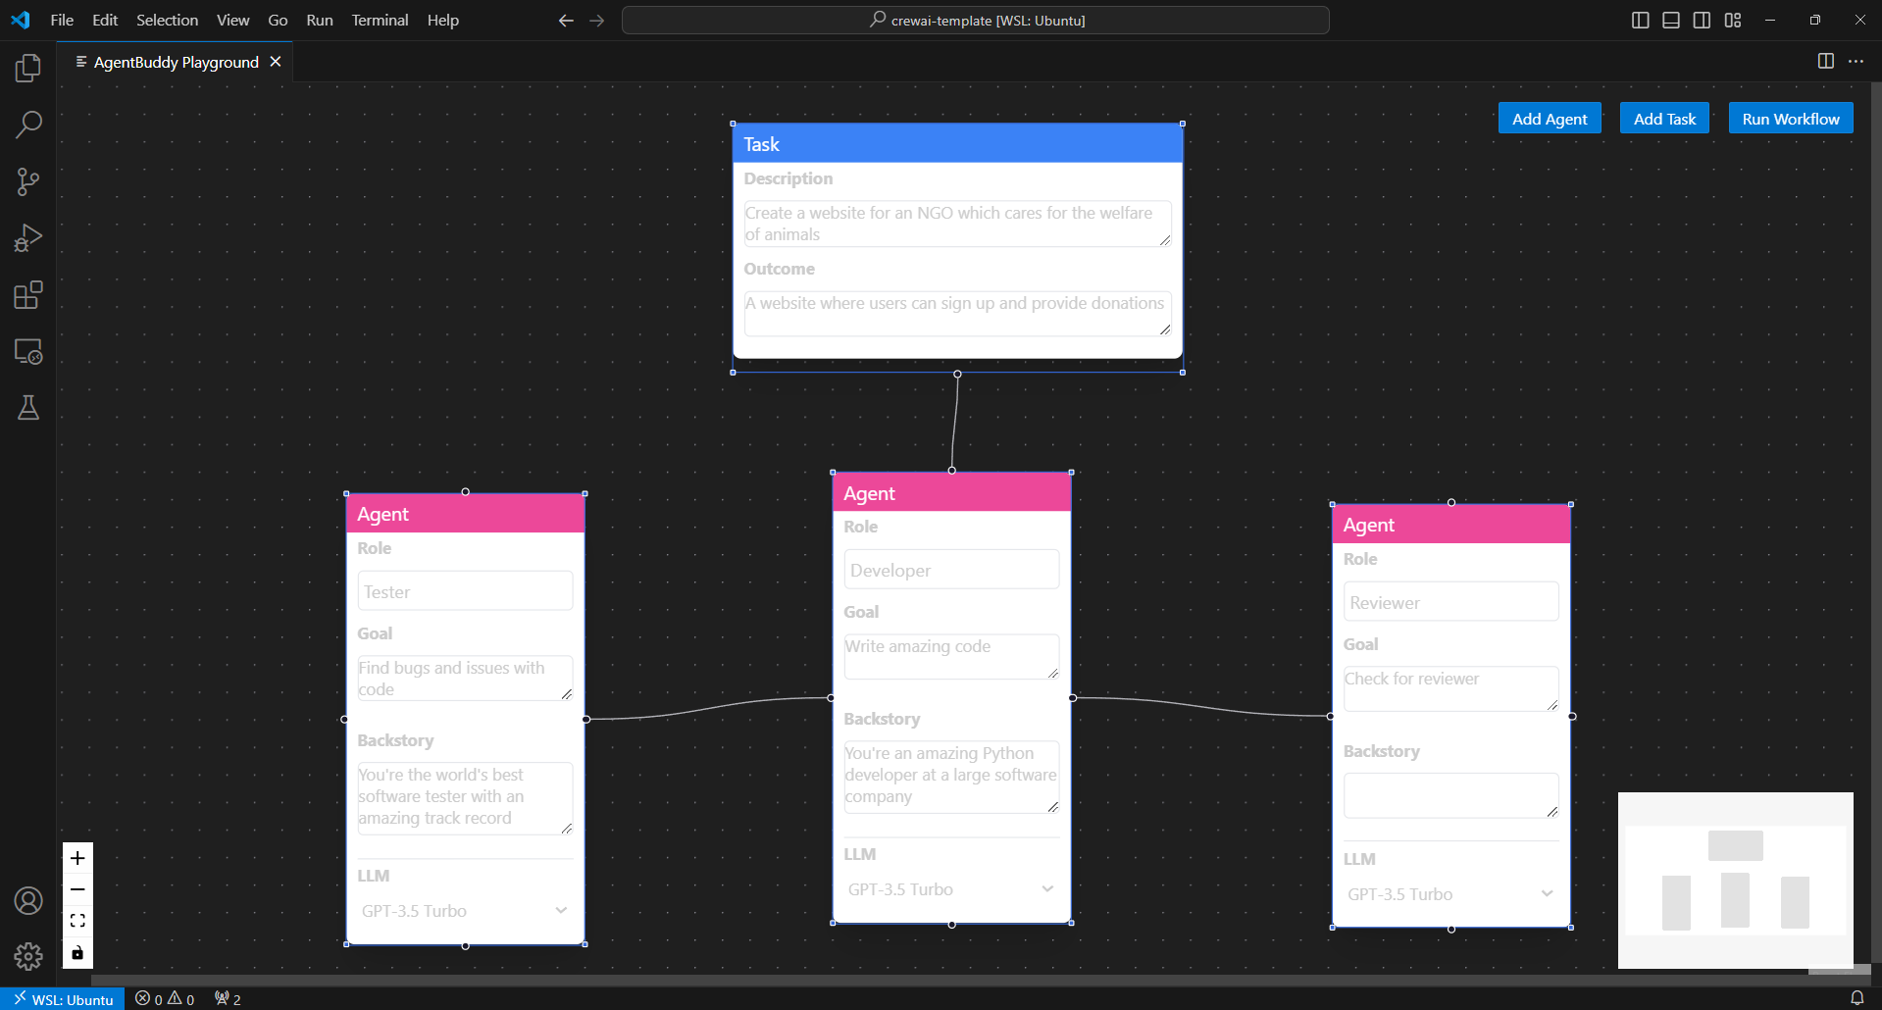Open Run and Debug view icon

28,238
